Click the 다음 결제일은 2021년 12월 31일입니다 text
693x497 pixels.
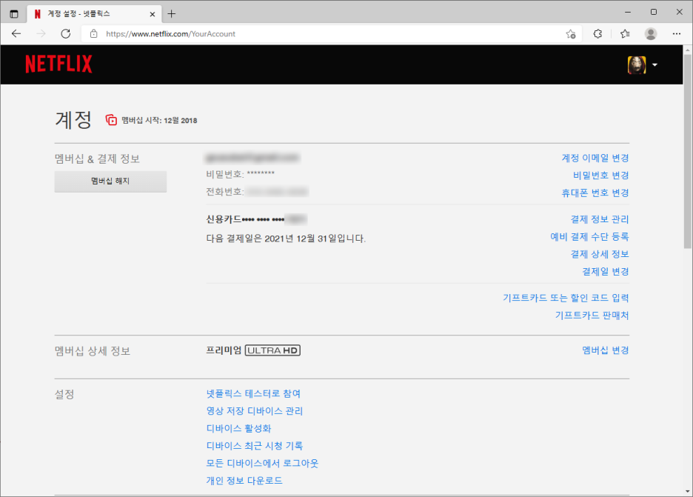coord(286,239)
